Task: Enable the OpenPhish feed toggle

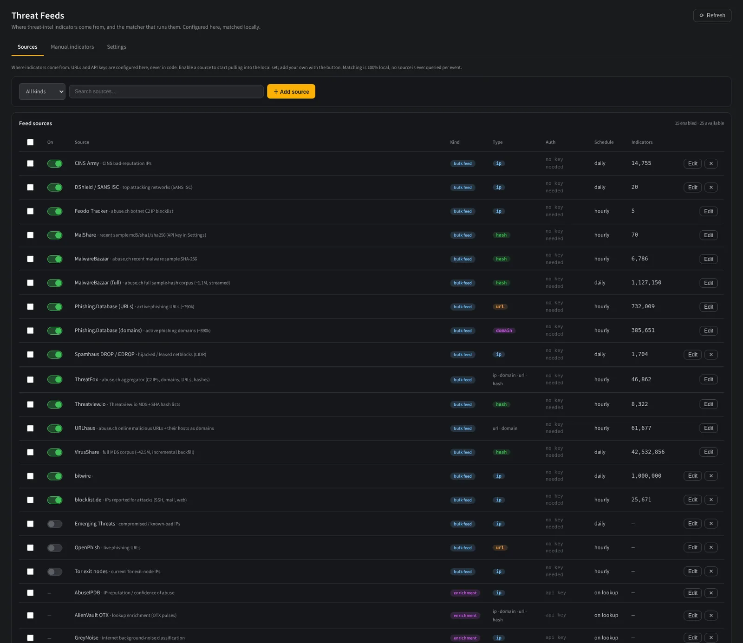Action: click(55, 548)
